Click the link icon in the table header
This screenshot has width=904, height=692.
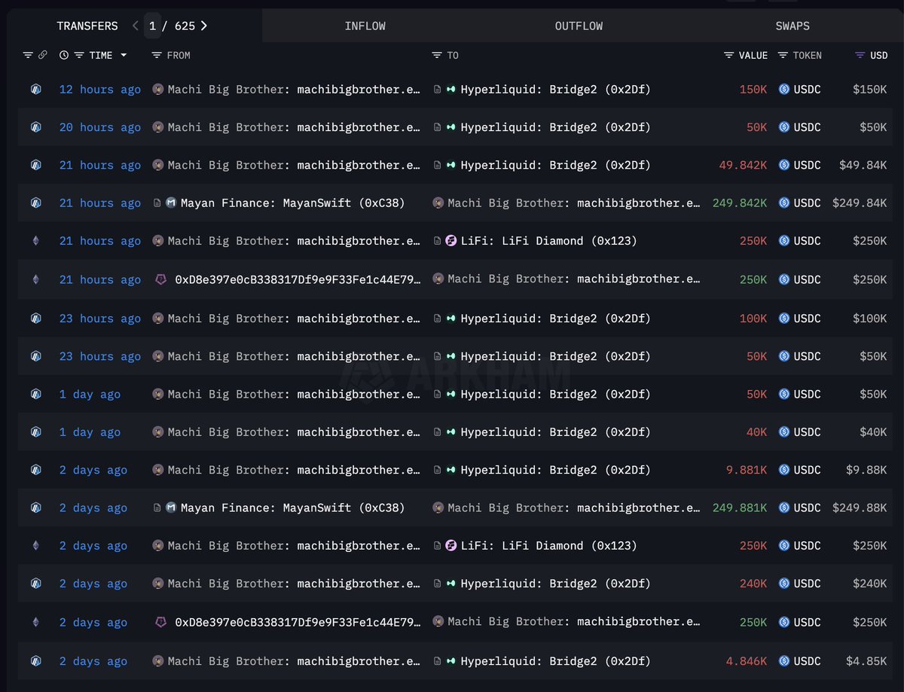42,55
